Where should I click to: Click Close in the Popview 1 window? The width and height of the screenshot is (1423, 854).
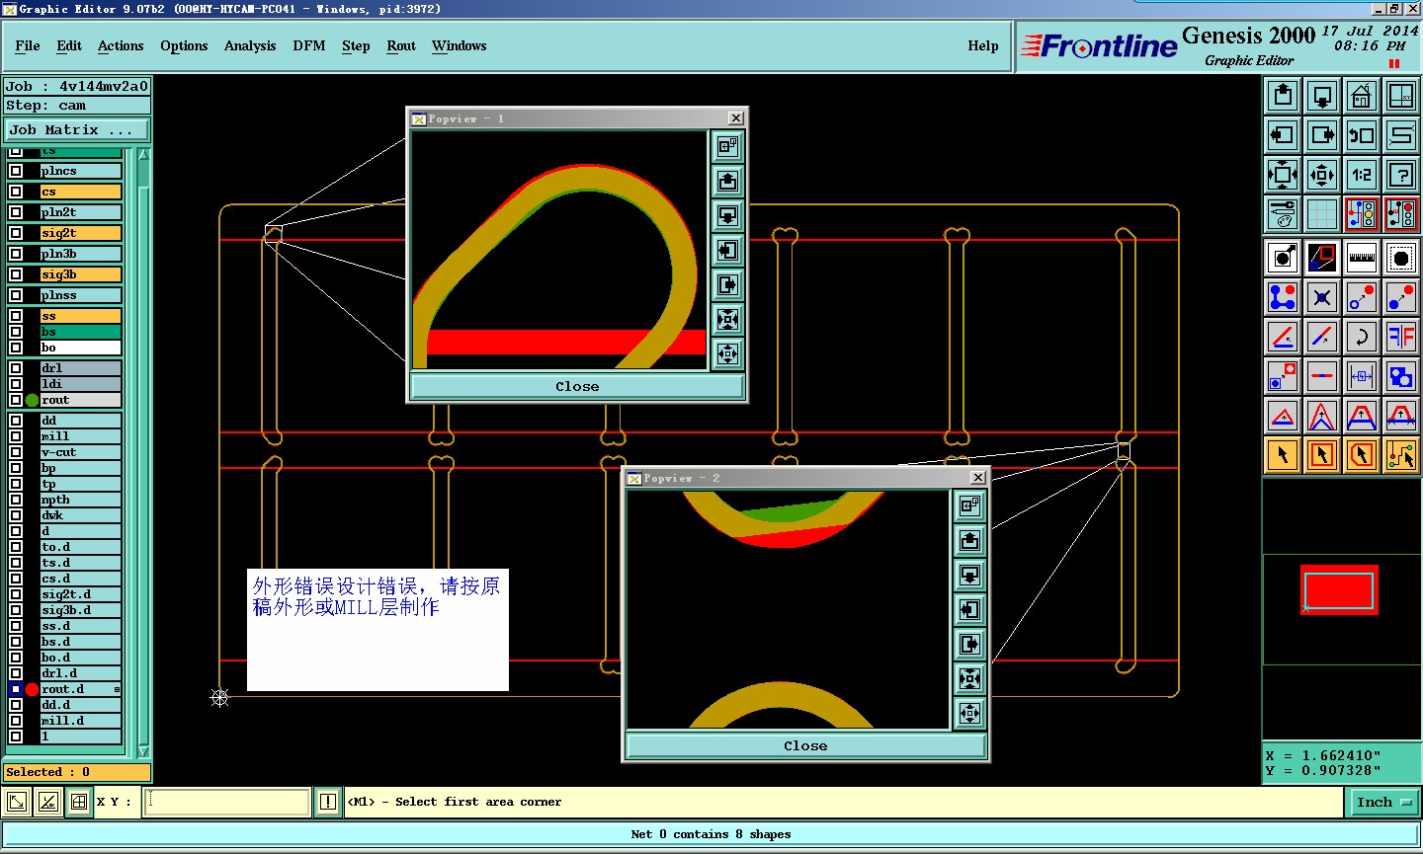577,386
